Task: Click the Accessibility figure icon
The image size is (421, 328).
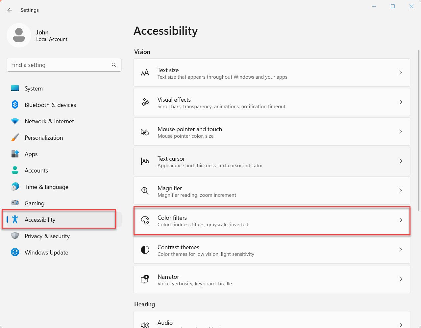Action: point(15,219)
